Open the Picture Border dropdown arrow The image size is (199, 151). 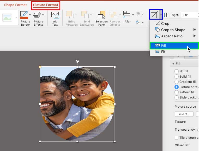click(30, 15)
